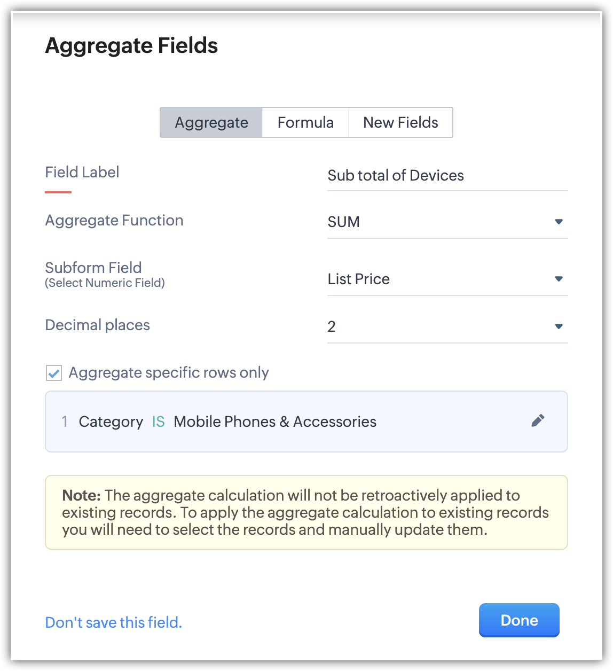The height and width of the screenshot is (671, 613).
Task: Click the Note message box
Action: coord(306,512)
